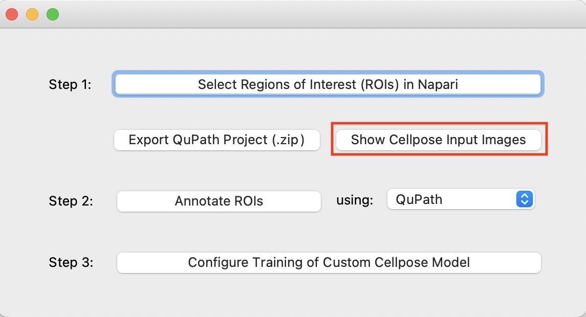This screenshot has width=586, height=317.
Task: Minimize the window using the yellow button
Action: (32, 15)
